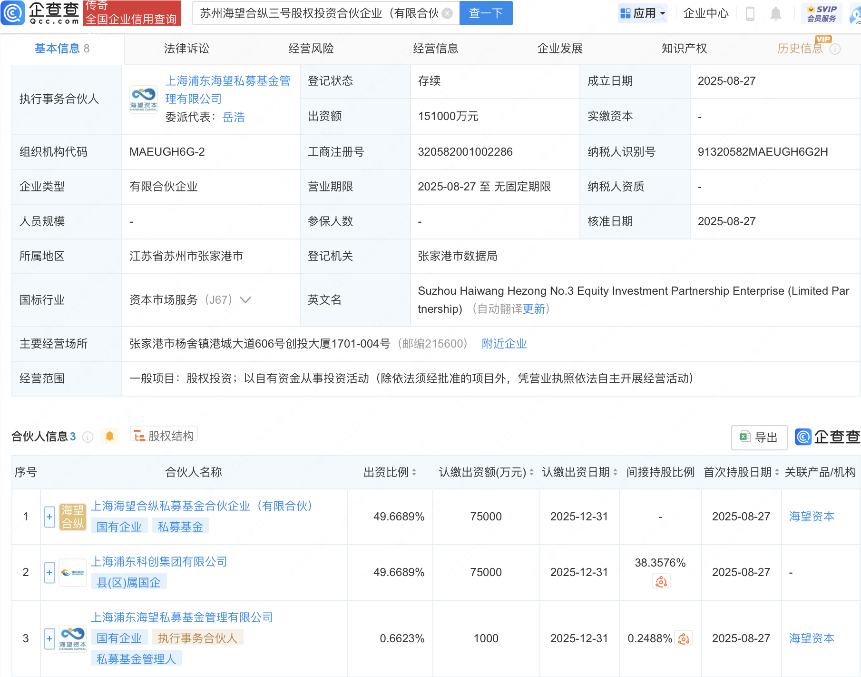
Task: Click 国有企业 tag in row 3
Action: pos(119,638)
